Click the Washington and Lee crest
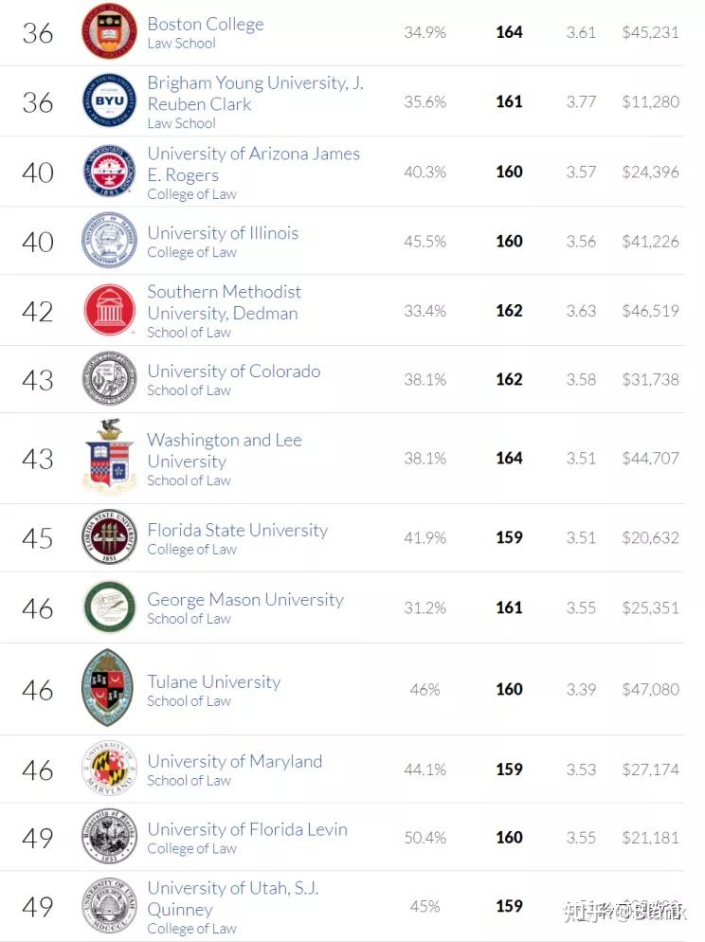 (x=109, y=458)
